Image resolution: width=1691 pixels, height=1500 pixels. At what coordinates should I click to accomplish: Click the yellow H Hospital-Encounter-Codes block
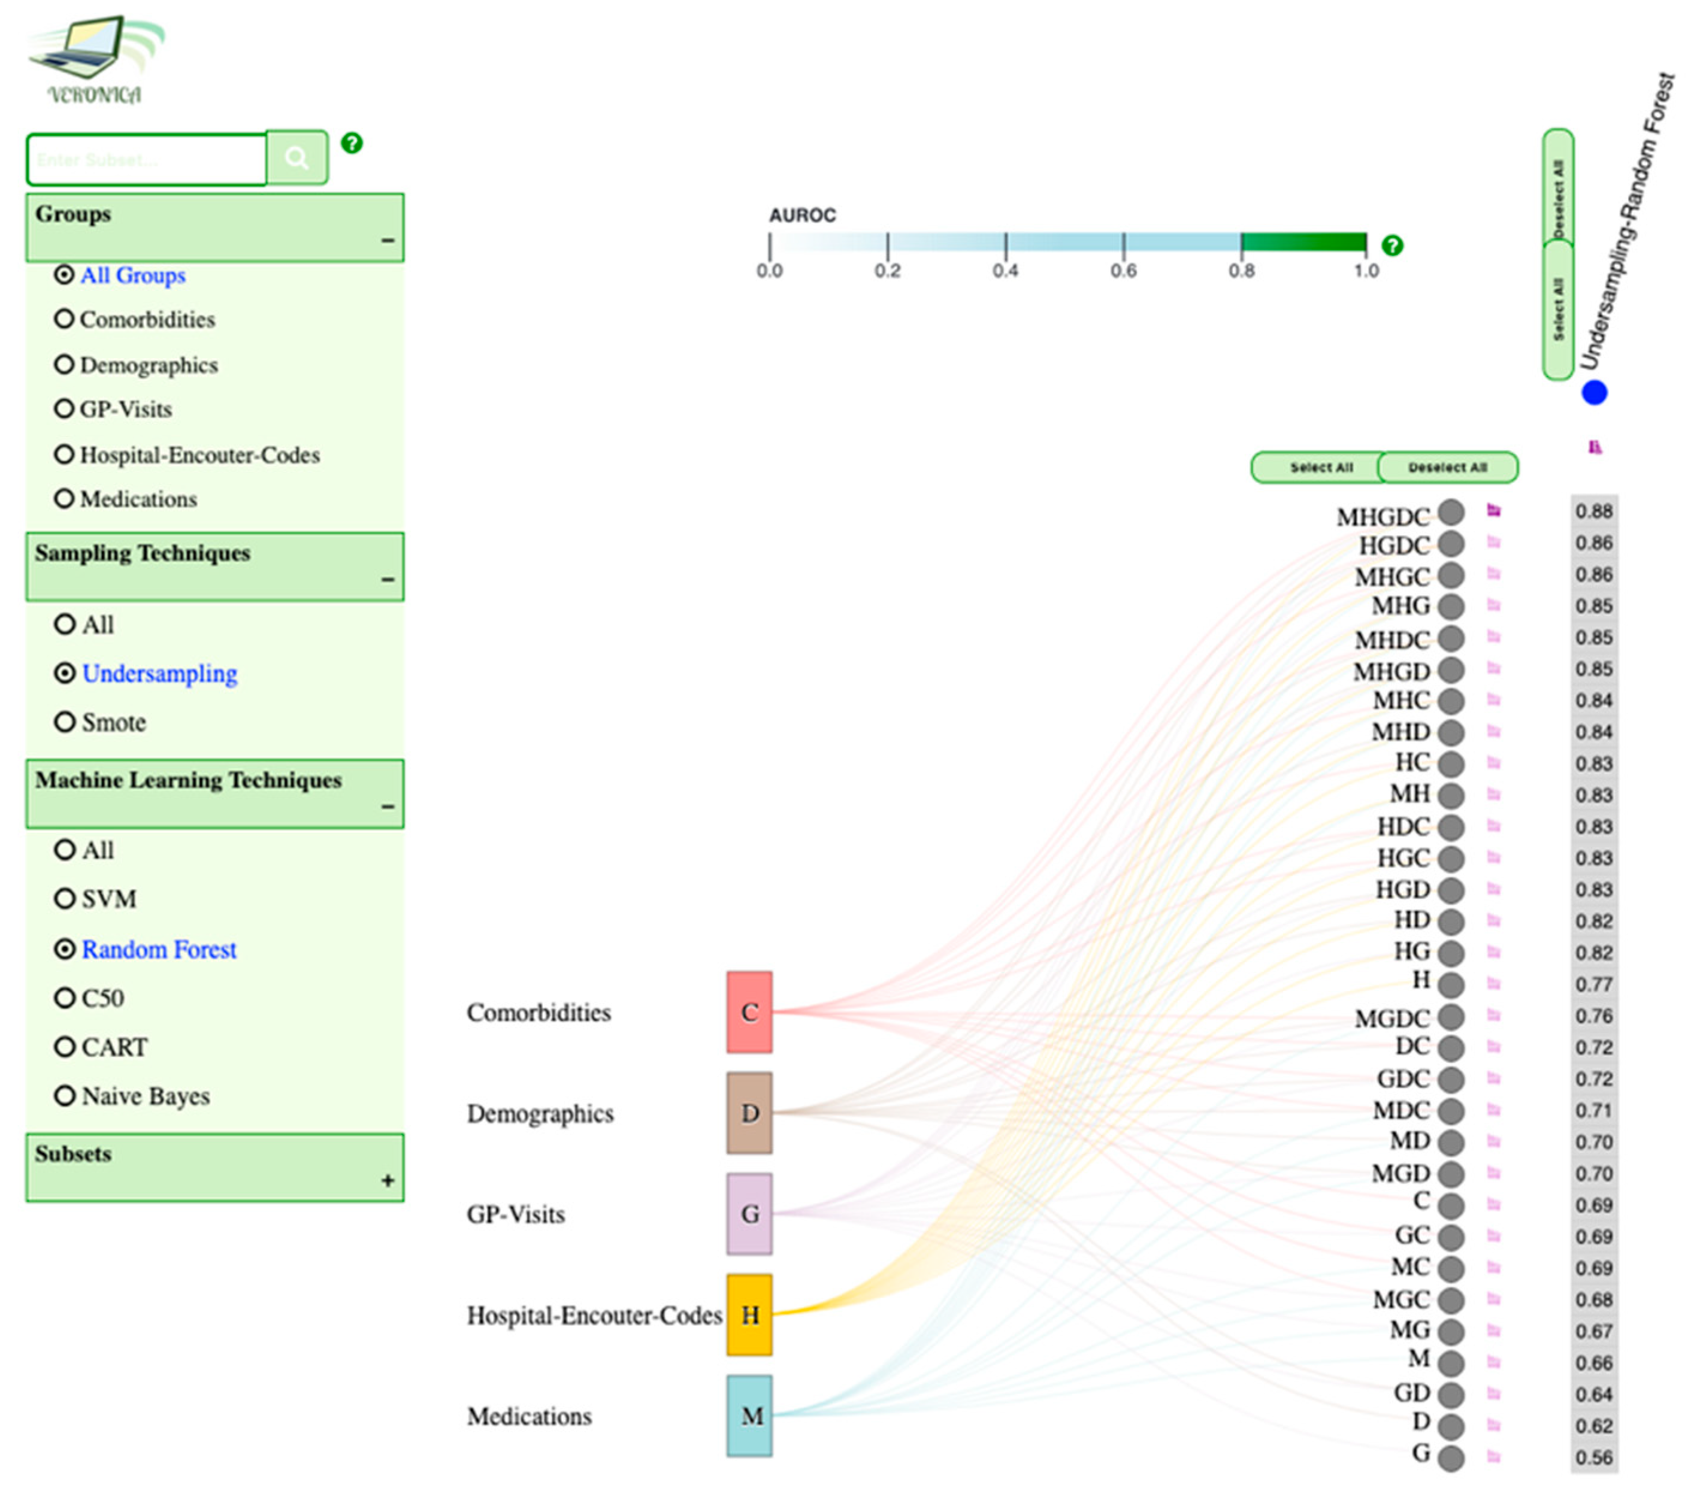tap(749, 1315)
